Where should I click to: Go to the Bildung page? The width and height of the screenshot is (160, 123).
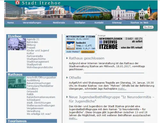click(x=31, y=45)
